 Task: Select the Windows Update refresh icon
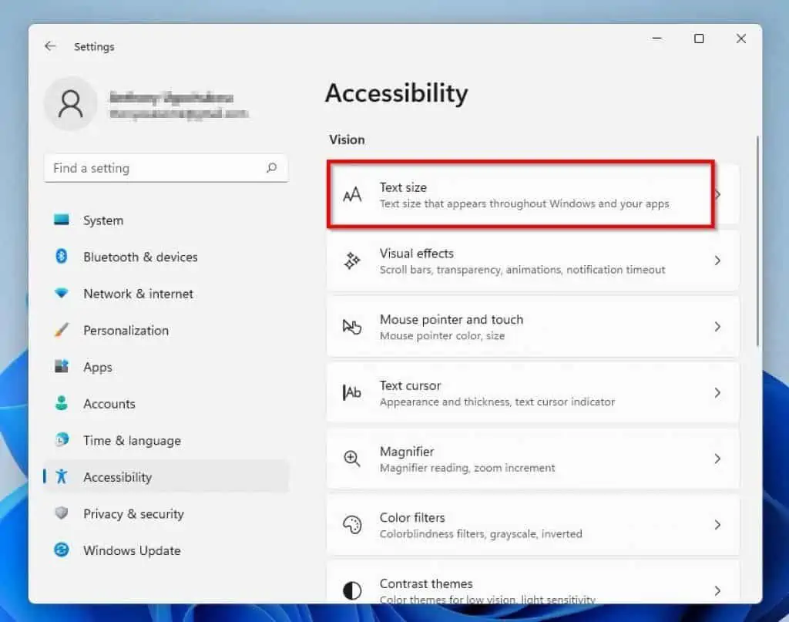pos(62,550)
